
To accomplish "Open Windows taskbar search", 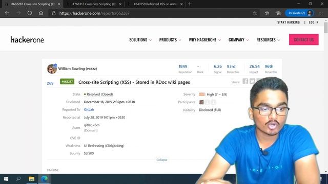I will (x=18, y=179).
